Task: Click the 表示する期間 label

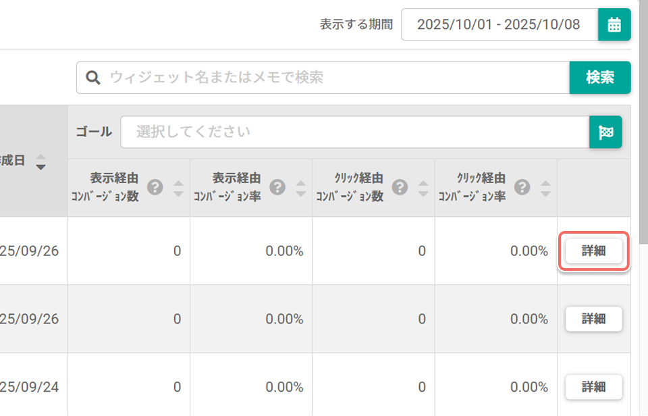Action: 356,24
